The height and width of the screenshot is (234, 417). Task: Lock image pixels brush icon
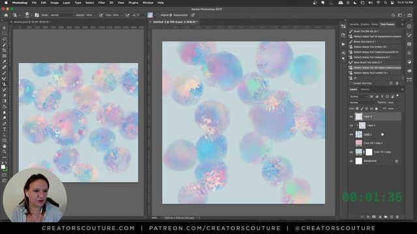[x=362, y=109]
